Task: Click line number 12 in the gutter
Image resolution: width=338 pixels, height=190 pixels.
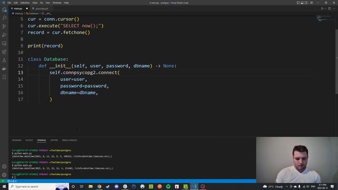Action: [21, 66]
